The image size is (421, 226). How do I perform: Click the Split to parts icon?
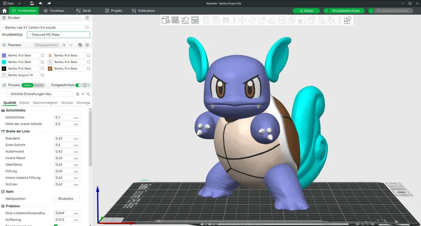tap(216, 20)
